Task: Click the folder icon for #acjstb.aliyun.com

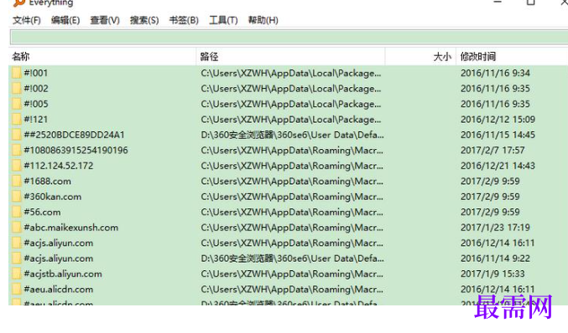Action: coord(16,274)
